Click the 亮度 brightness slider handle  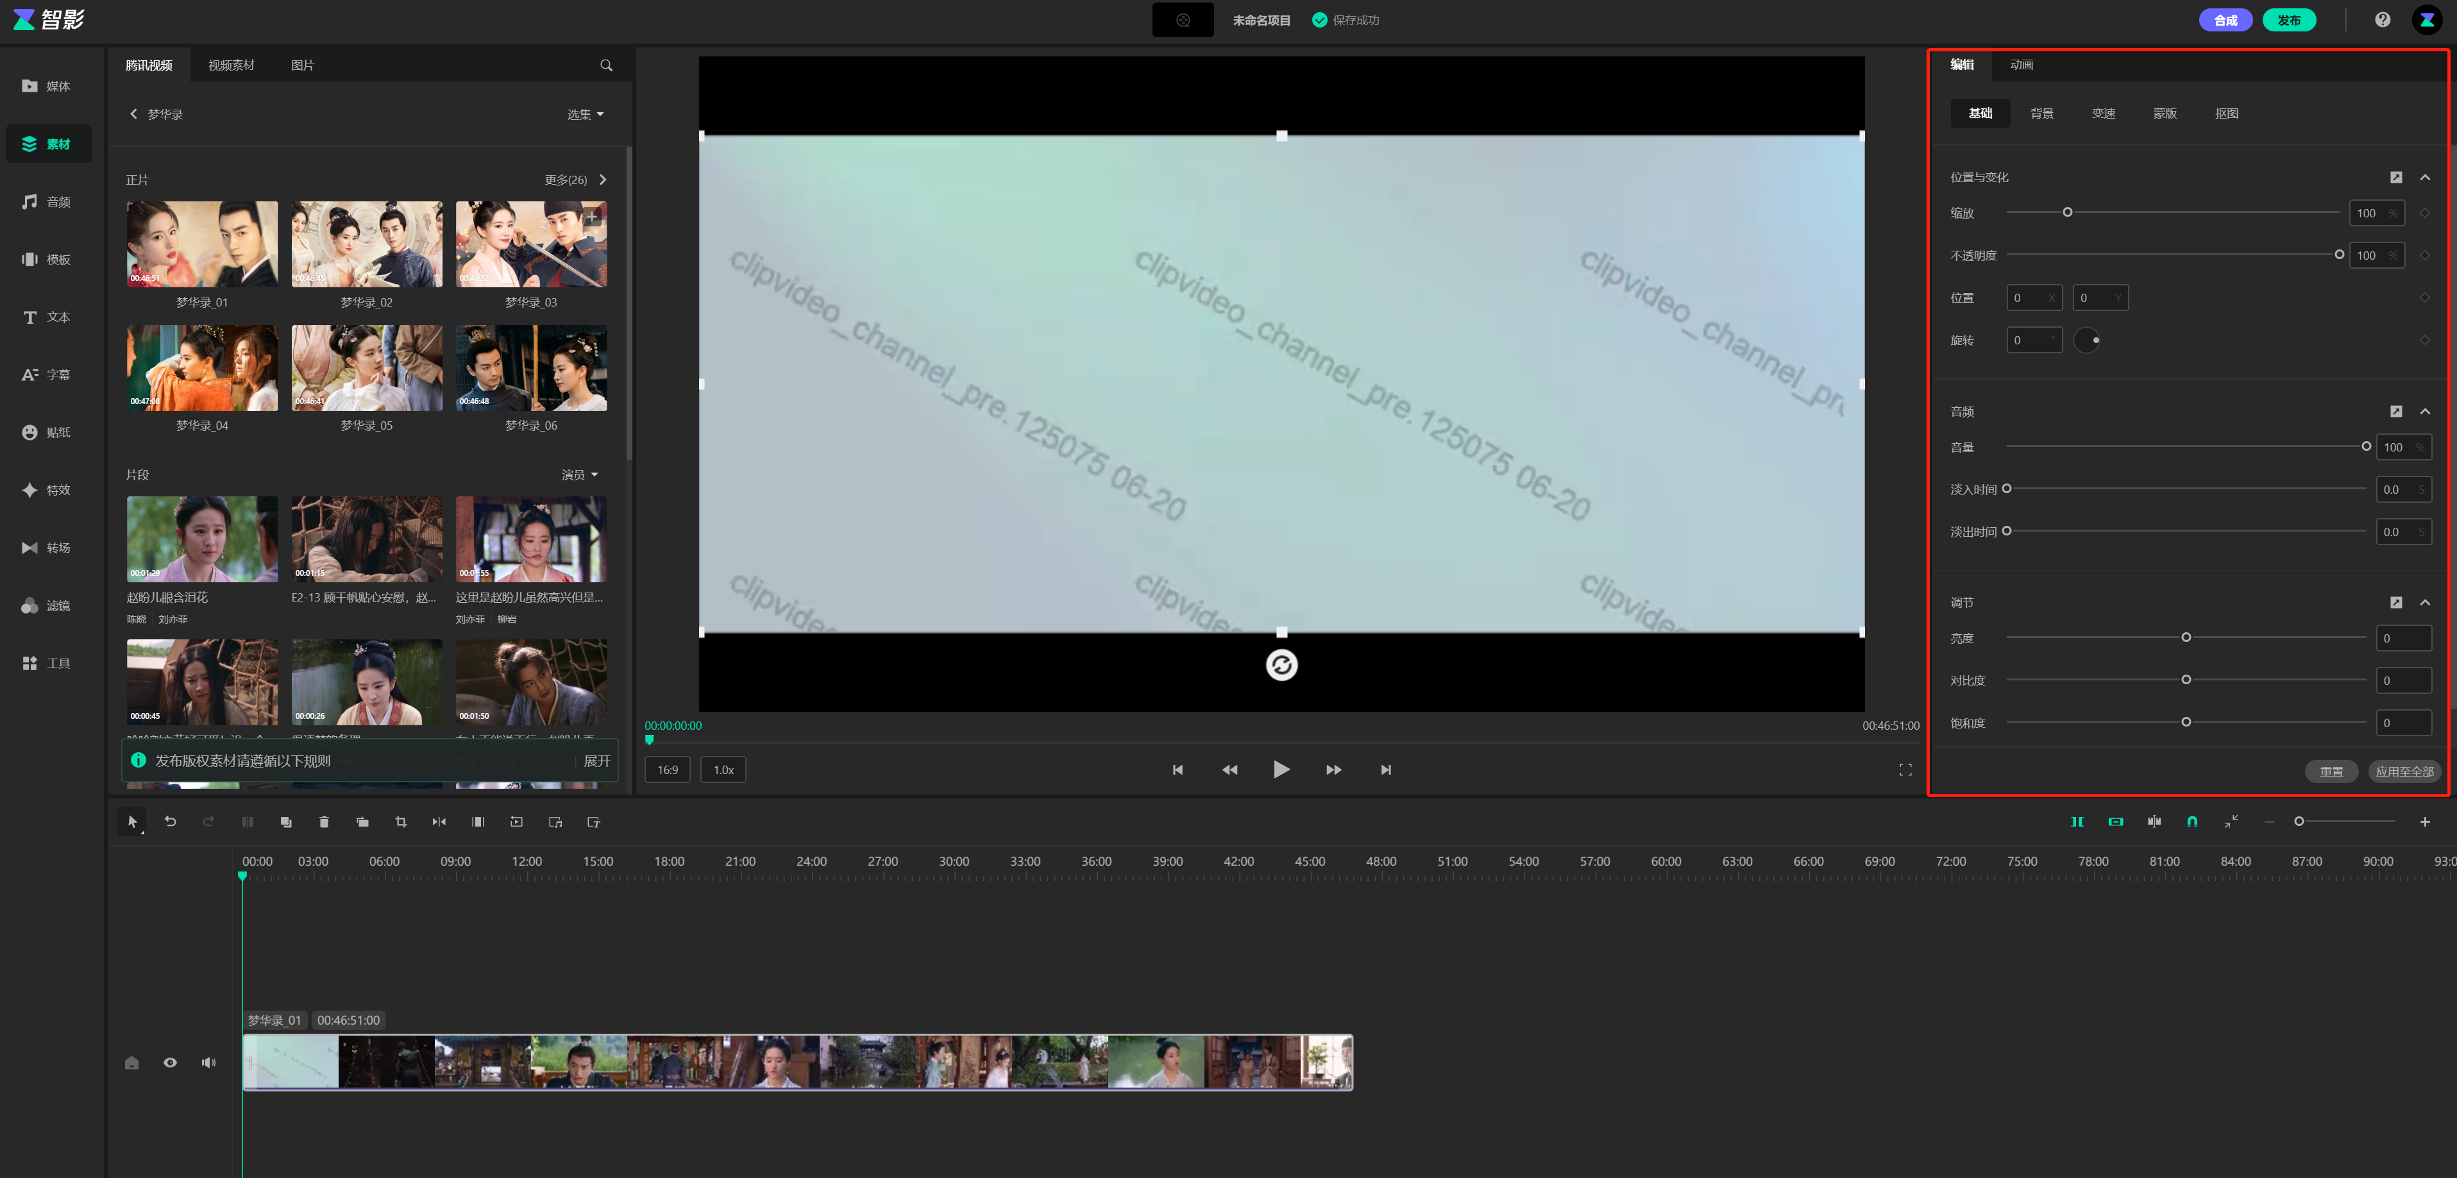tap(2185, 637)
